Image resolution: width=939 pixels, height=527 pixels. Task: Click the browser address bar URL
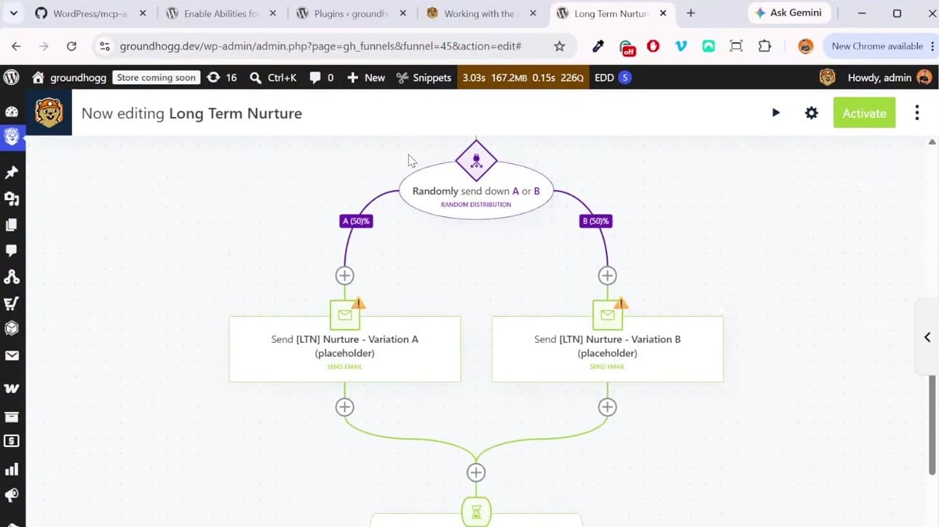click(320, 46)
